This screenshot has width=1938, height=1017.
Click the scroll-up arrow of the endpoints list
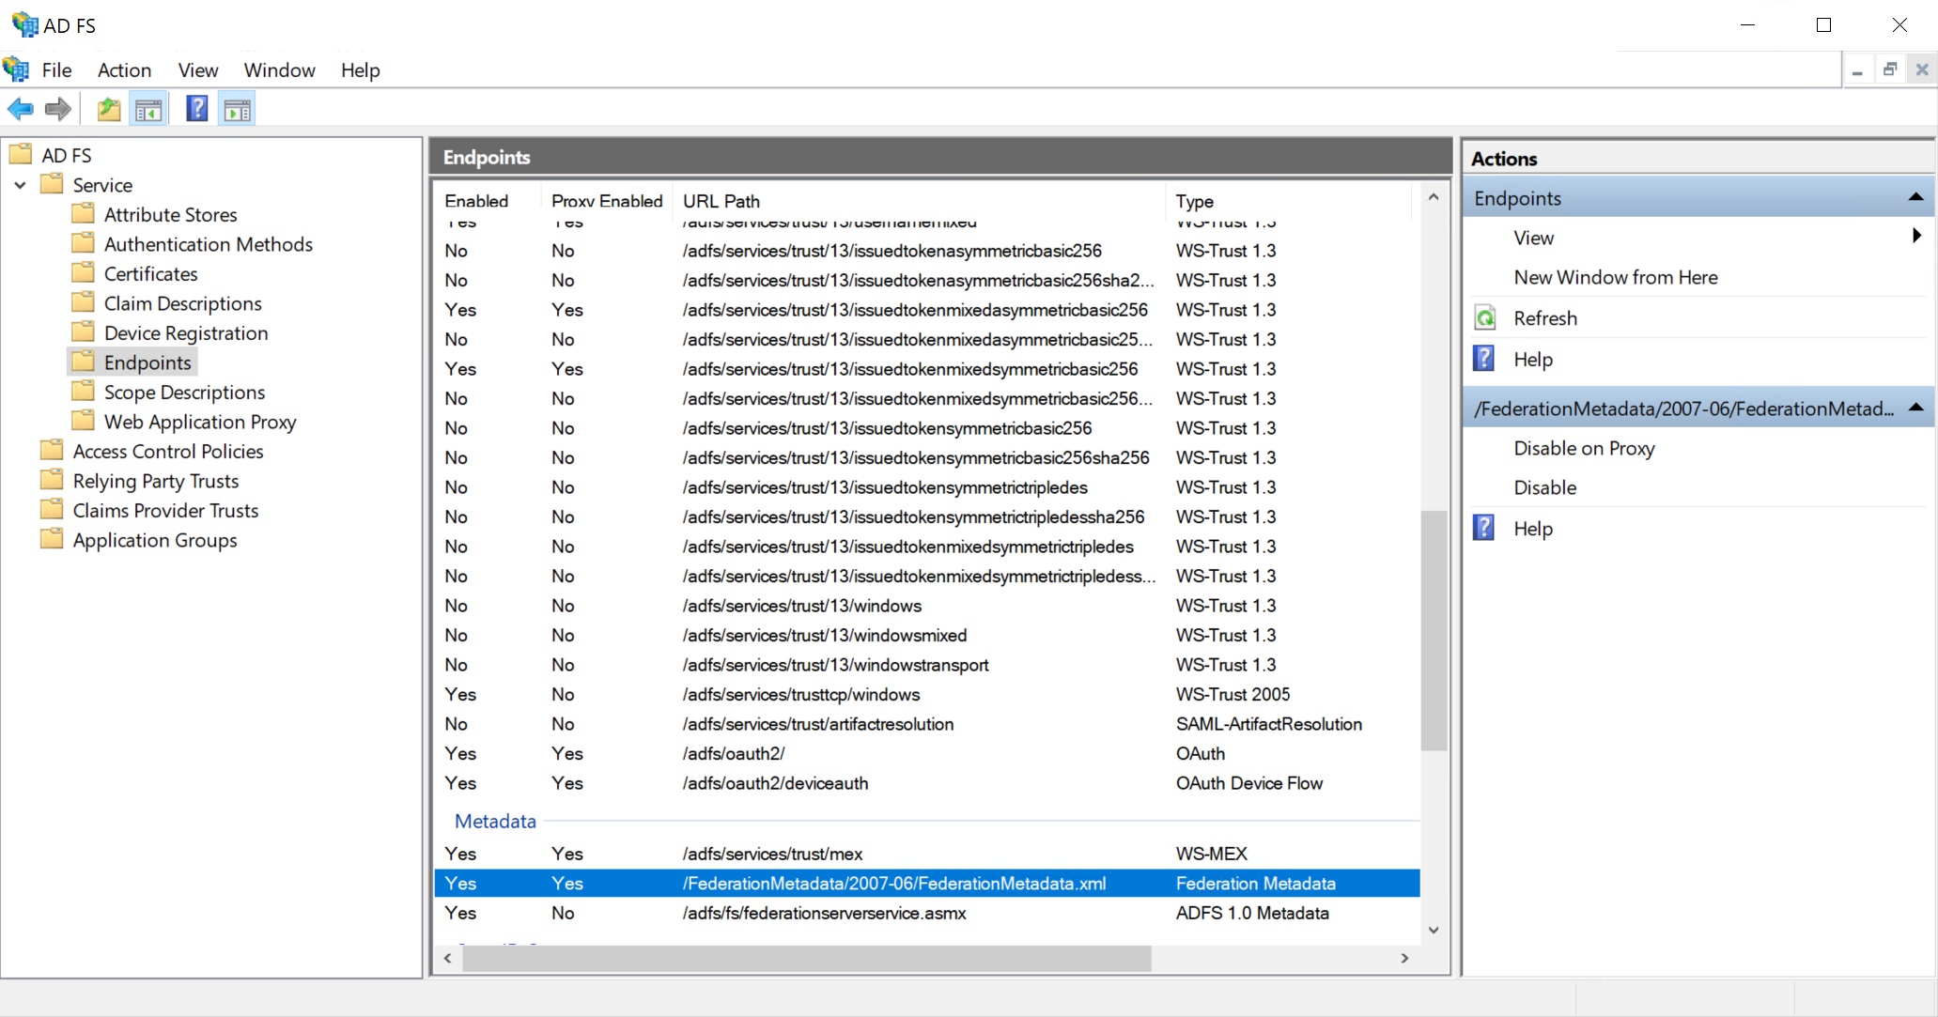tap(1434, 197)
